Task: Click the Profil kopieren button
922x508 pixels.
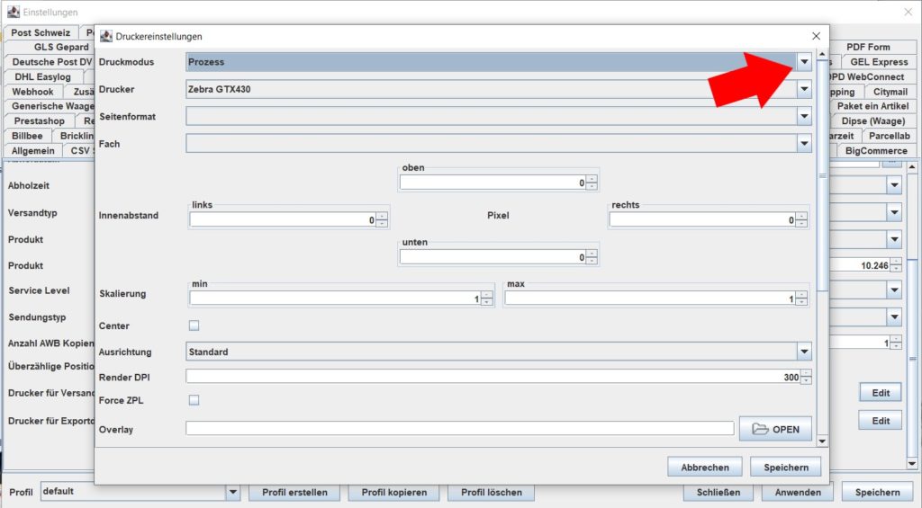Action: click(x=394, y=492)
